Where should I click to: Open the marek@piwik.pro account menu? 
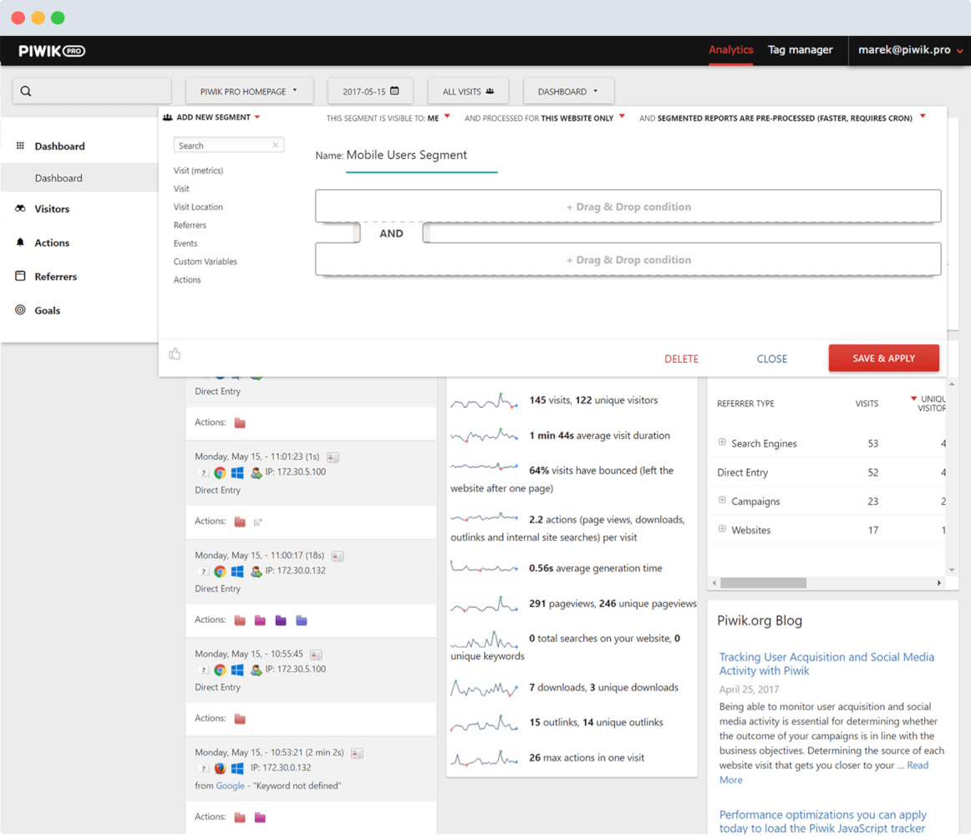pyautogui.click(x=910, y=50)
